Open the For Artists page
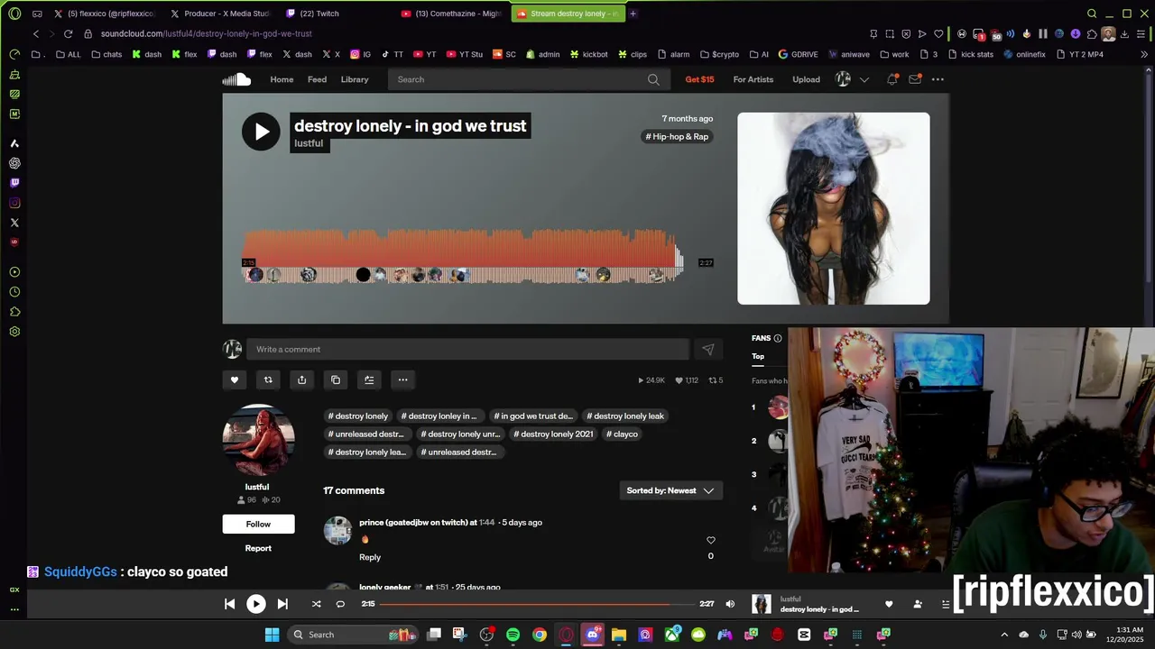The width and height of the screenshot is (1155, 649). (x=753, y=79)
